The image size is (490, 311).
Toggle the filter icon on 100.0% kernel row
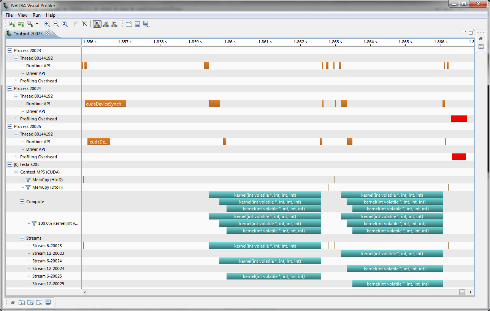pyautogui.click(x=34, y=223)
